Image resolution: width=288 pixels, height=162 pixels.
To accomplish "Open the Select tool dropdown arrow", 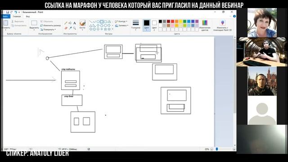I will click(x=34, y=30).
